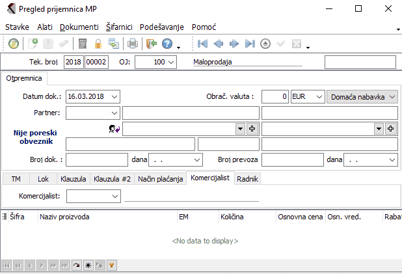Switch to the Radnik tab
Screen dimensions: 402x274
click(x=247, y=178)
